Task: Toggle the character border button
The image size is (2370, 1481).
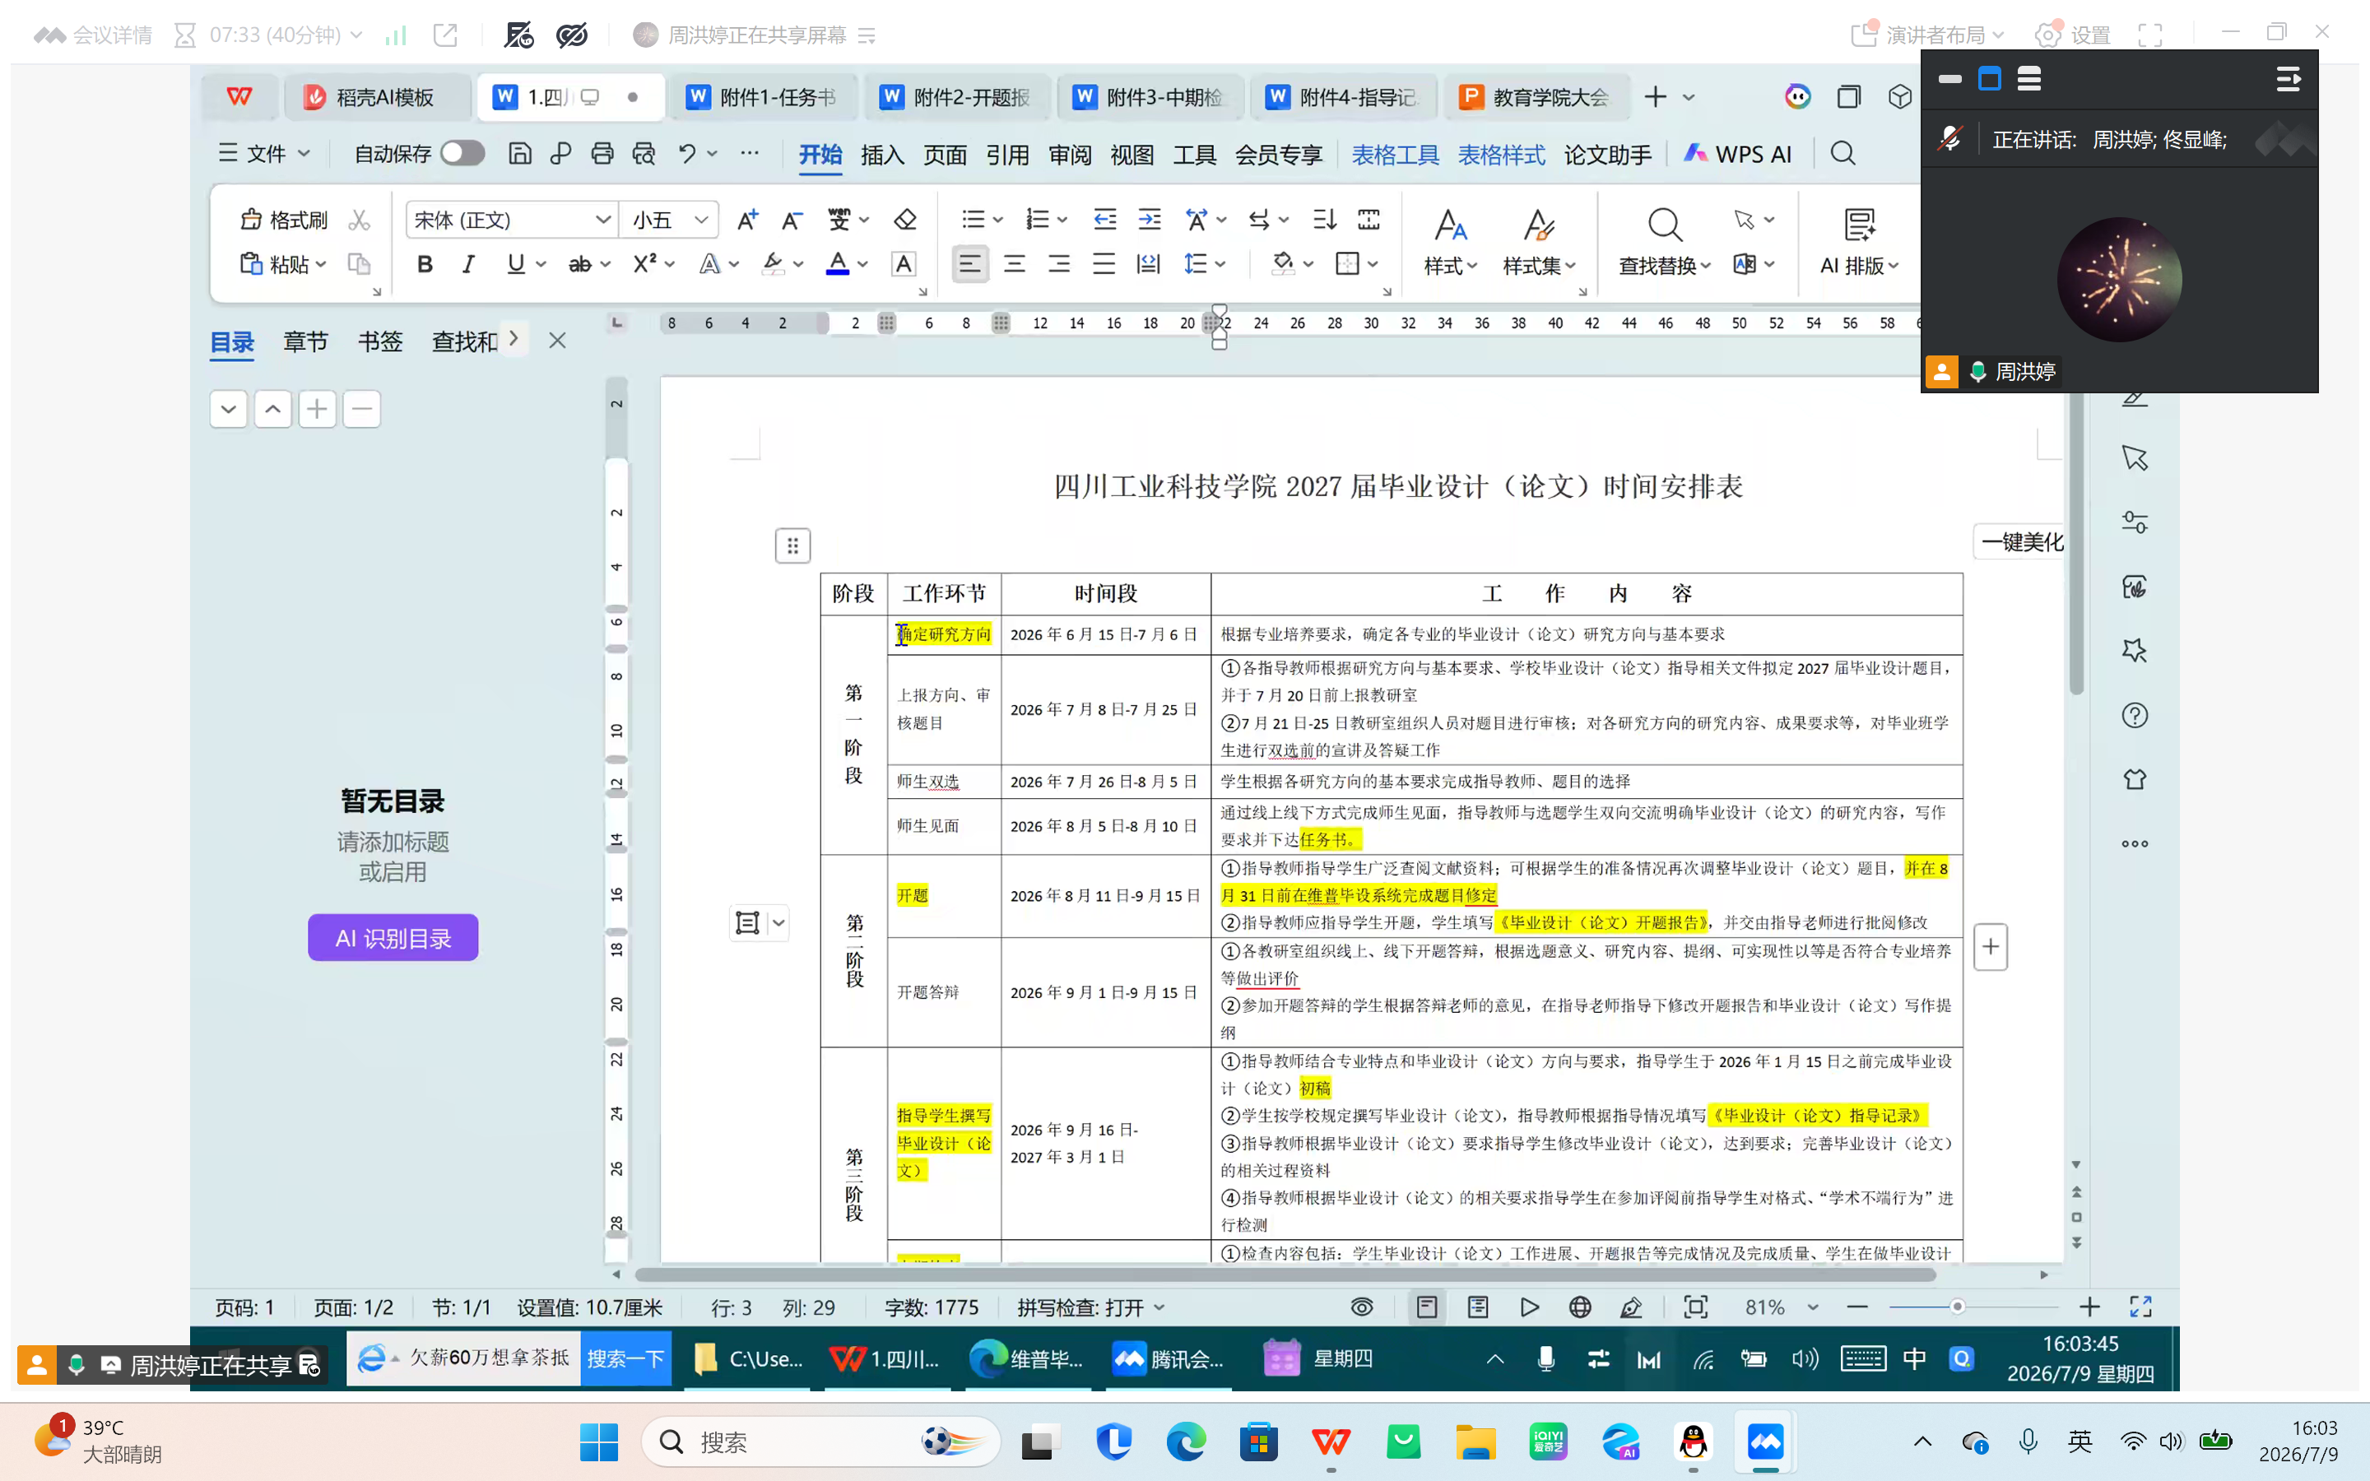Action: click(x=903, y=264)
